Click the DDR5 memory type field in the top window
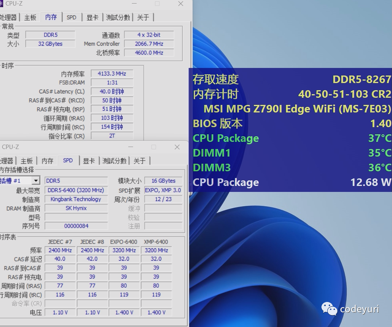Image resolution: width=392 pixels, height=327 pixels. point(50,35)
